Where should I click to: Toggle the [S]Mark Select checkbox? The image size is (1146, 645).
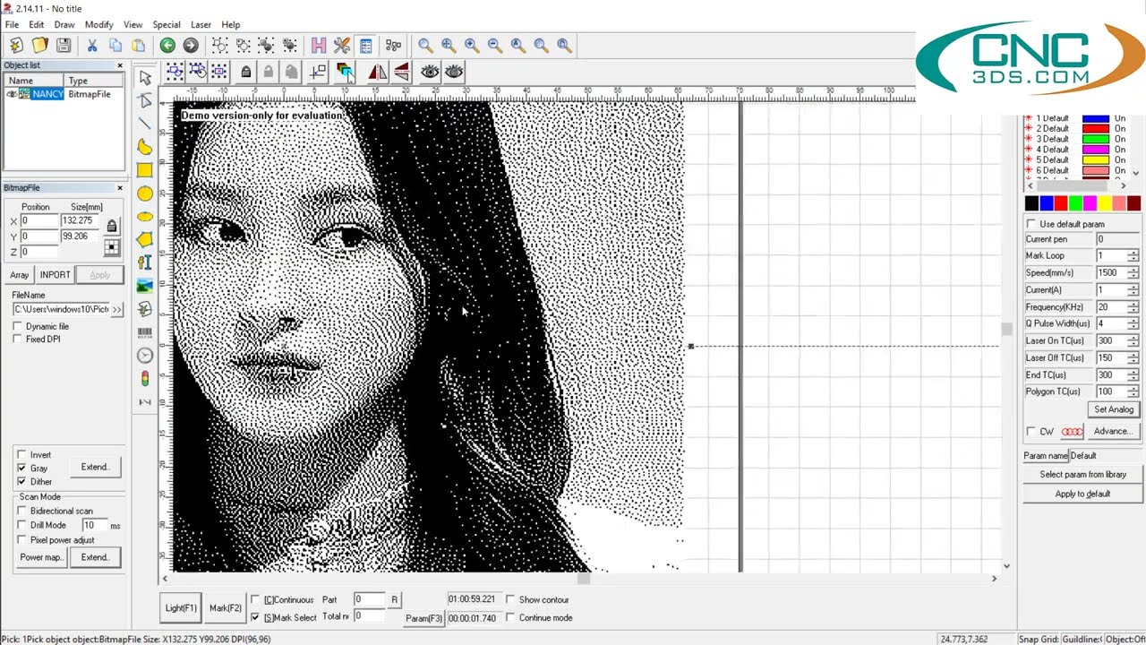coord(256,618)
